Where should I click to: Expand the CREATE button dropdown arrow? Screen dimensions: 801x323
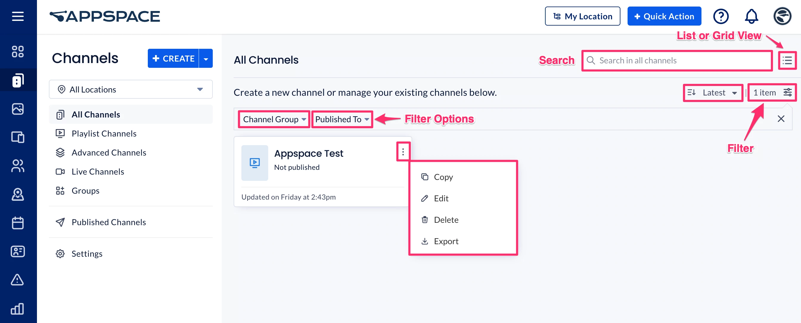pos(206,59)
